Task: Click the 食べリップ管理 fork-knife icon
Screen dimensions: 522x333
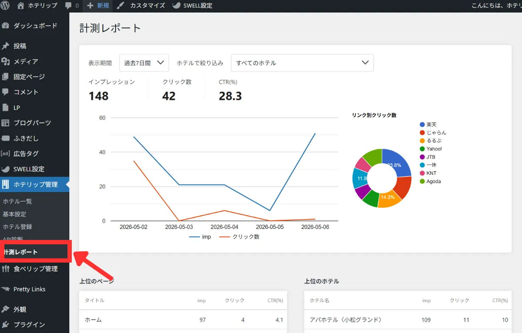Action: tap(6, 269)
